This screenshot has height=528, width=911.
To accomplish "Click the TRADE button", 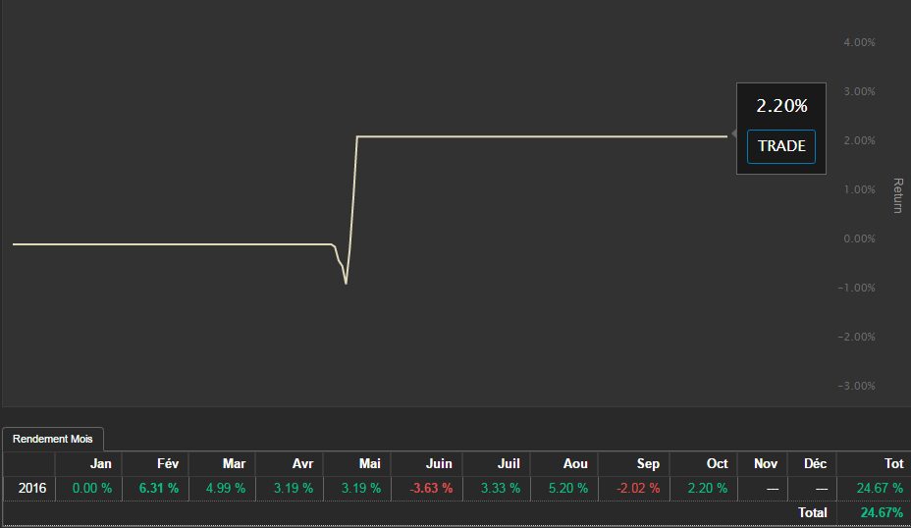I will pos(781,146).
